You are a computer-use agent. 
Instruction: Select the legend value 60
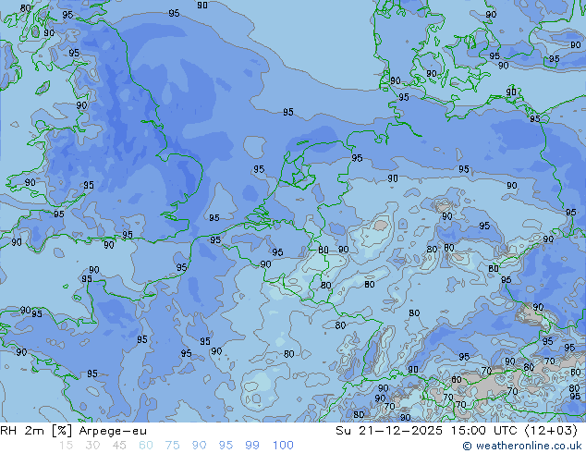[x=146, y=446]
